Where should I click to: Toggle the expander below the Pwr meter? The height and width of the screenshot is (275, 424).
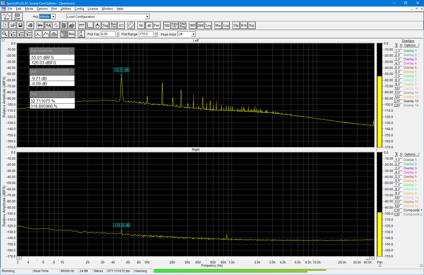[x=380, y=266]
